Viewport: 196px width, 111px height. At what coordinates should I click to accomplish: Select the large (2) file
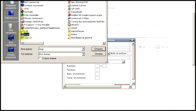26,38
